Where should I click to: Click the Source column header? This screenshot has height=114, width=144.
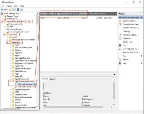pos(84,18)
